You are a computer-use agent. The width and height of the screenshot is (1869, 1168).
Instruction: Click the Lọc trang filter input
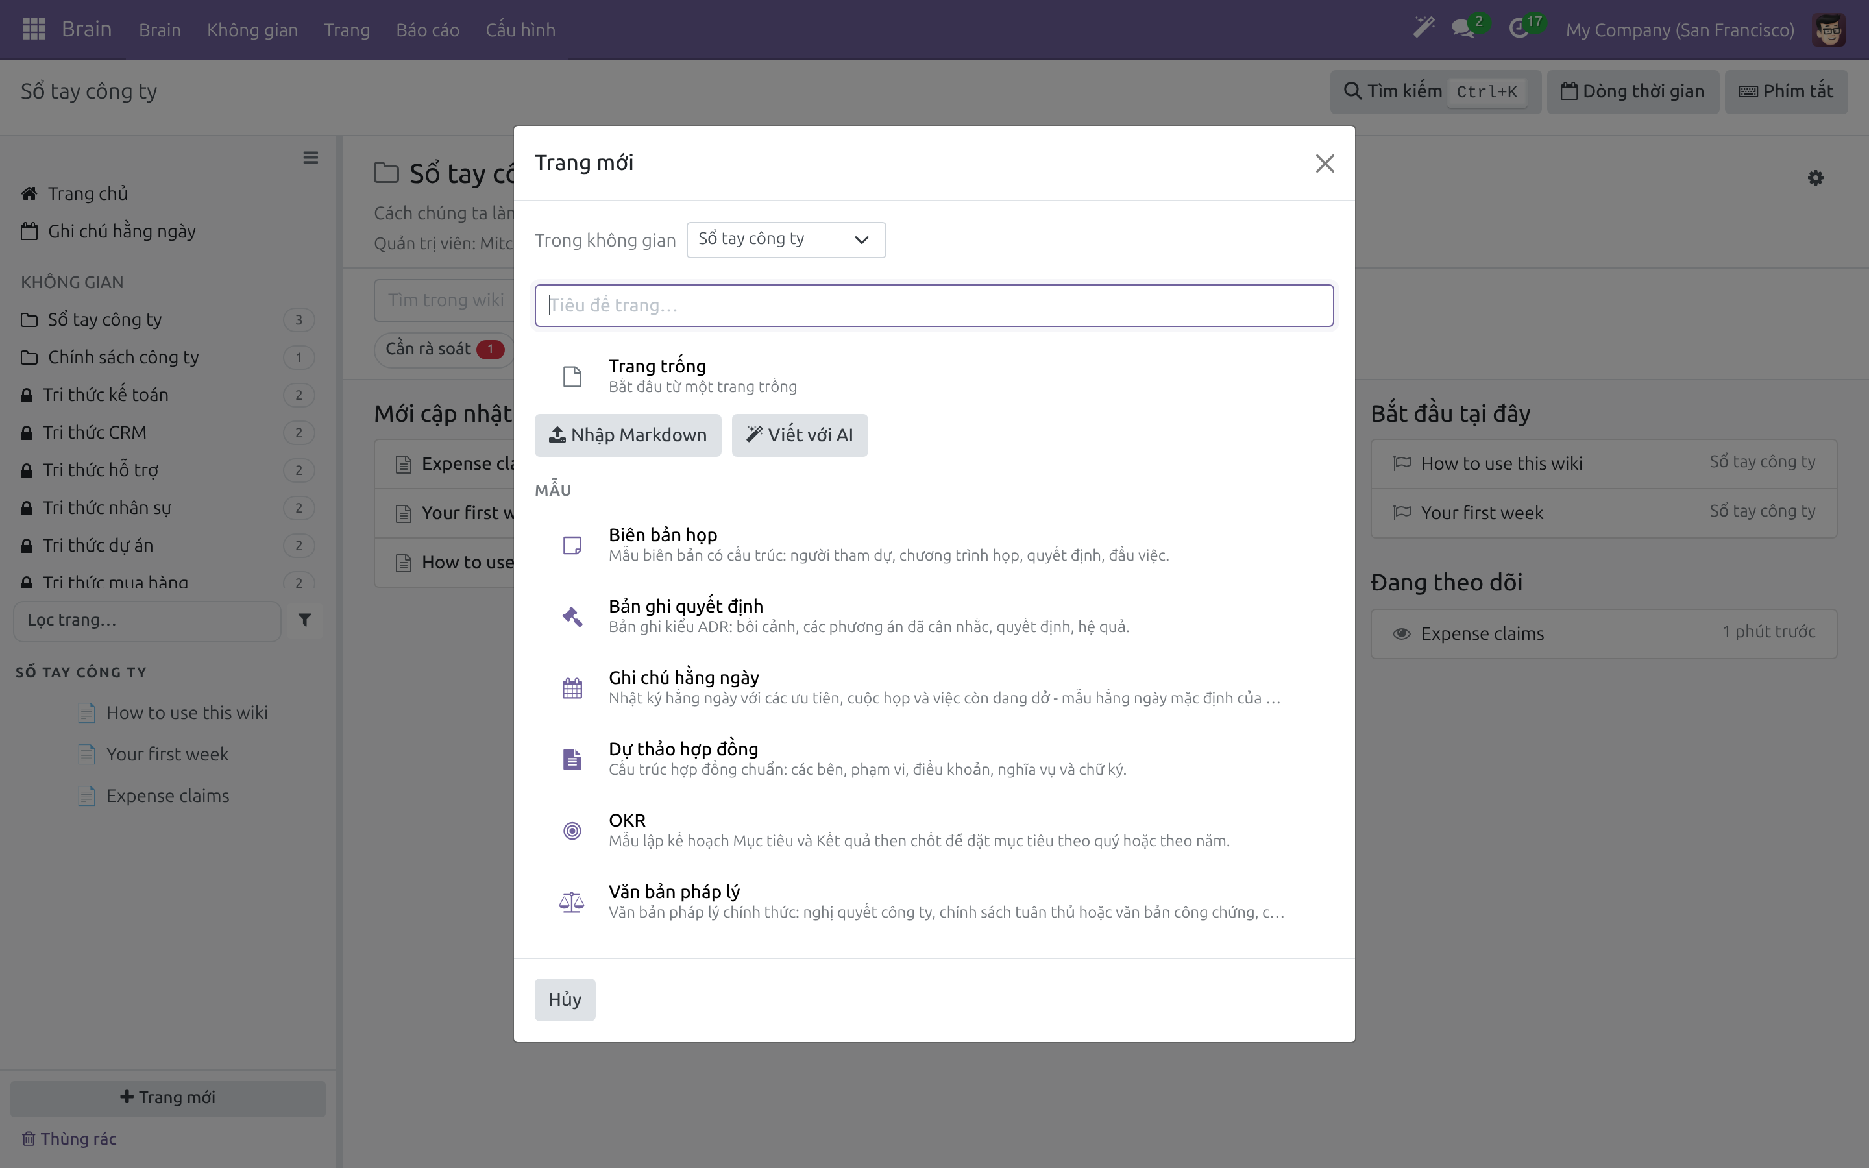(x=147, y=620)
